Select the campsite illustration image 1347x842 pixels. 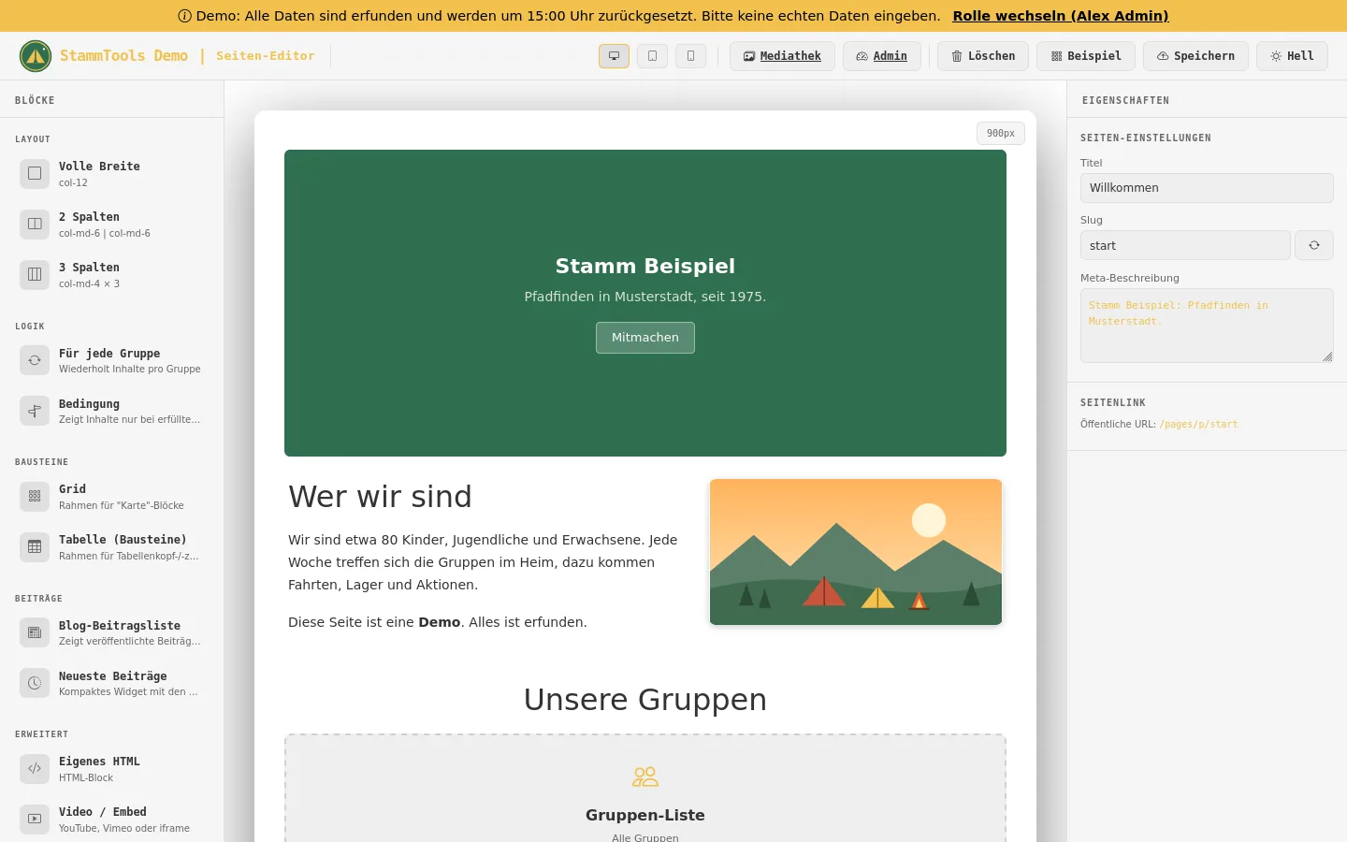coord(856,552)
